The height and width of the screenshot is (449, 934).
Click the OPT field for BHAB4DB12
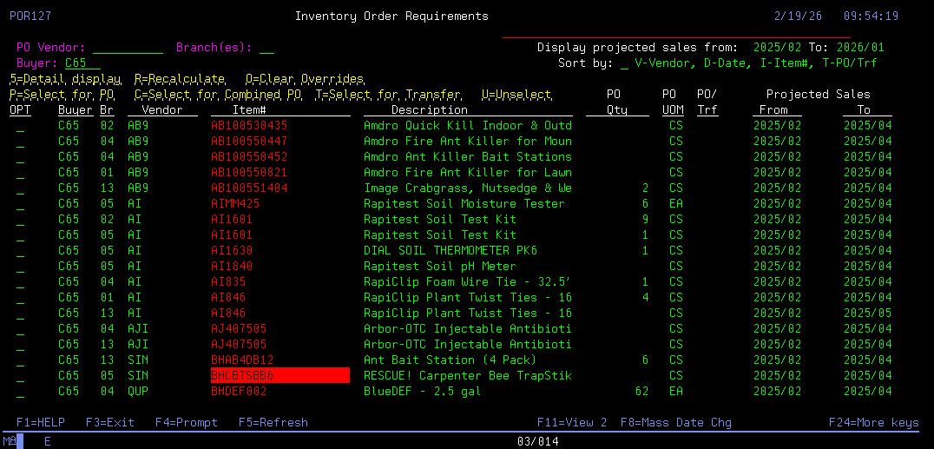20,360
